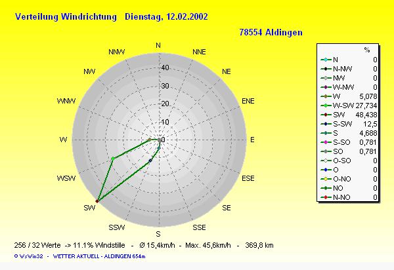394x270 pixels.
Task: Click the ESE compass label on the chart
Action: [x=248, y=178]
